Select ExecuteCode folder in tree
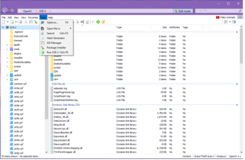This screenshot has height=160, width=245. 21,36
